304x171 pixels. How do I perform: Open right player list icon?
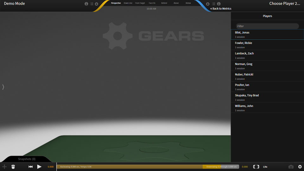[x=213, y=4]
